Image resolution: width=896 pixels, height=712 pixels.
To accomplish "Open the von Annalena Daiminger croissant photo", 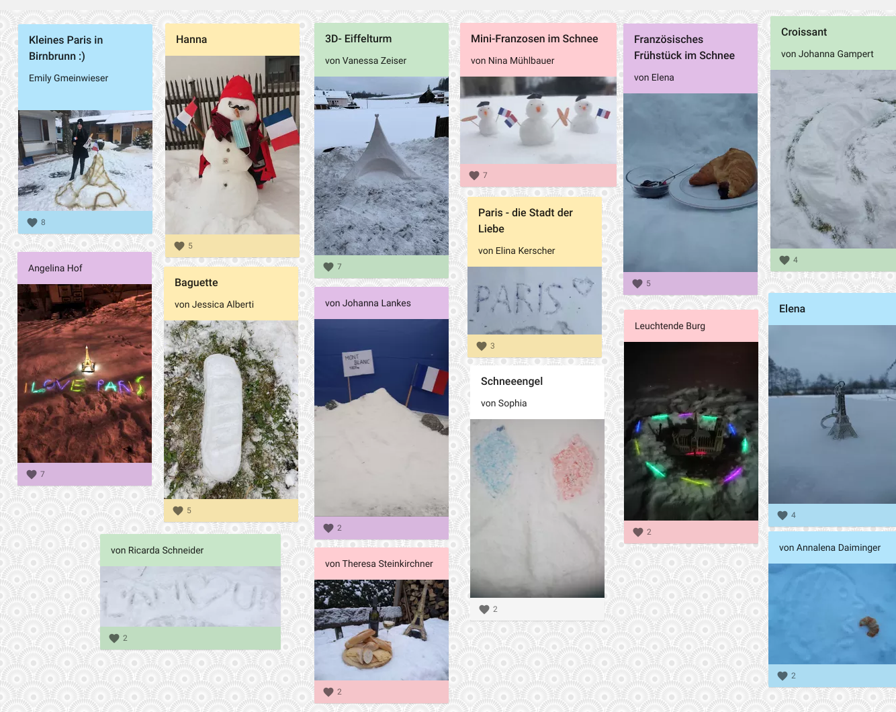I will tap(832, 614).
